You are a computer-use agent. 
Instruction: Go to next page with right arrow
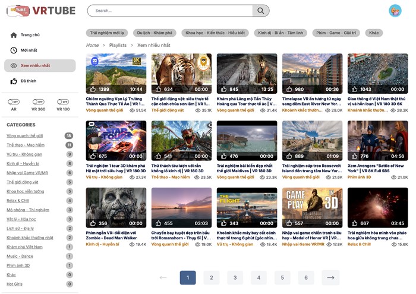[330, 277]
